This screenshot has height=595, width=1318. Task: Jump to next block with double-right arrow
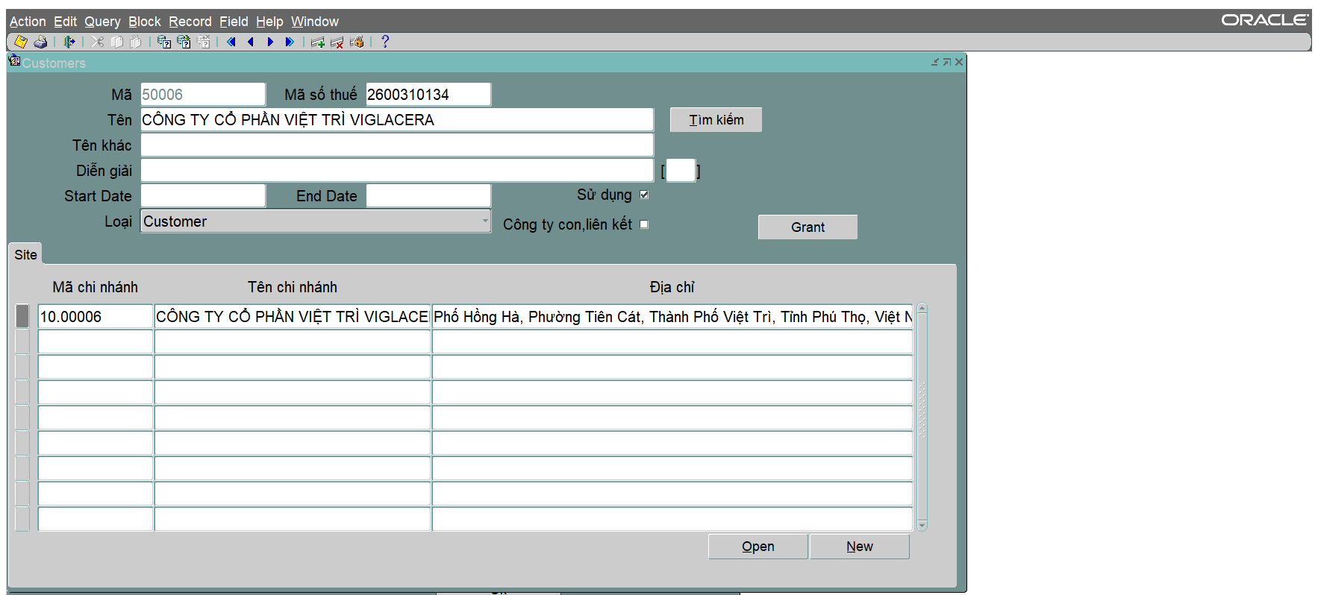point(290,42)
